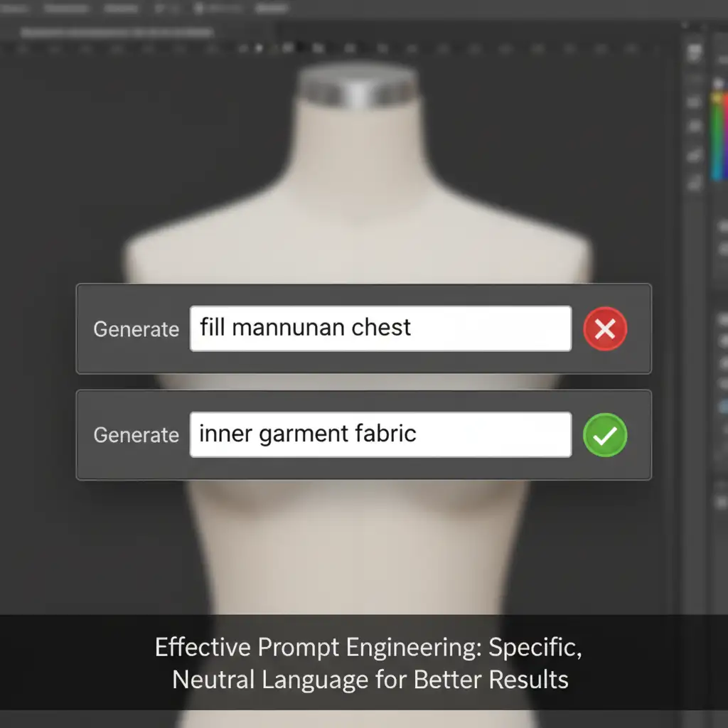728x728 pixels.
Task: Open the first menu in the top menu bar
Action: click(x=14, y=9)
